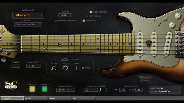
Task: Expand the stroke note value dropdown arrow
Action: 103,90
